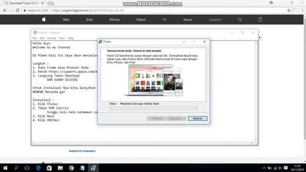Click the 'DAN SUDAH SELESAI' line in Notepad
The image size is (306, 172).
pos(62,80)
